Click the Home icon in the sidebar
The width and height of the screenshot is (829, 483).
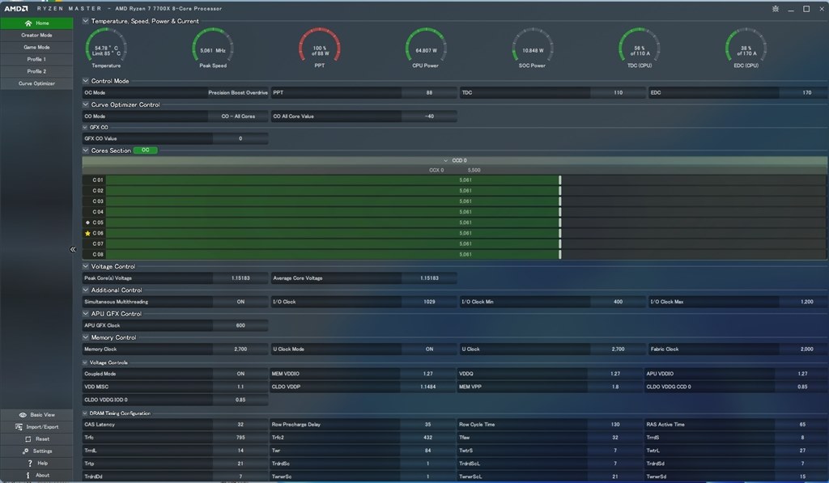pyautogui.click(x=28, y=23)
